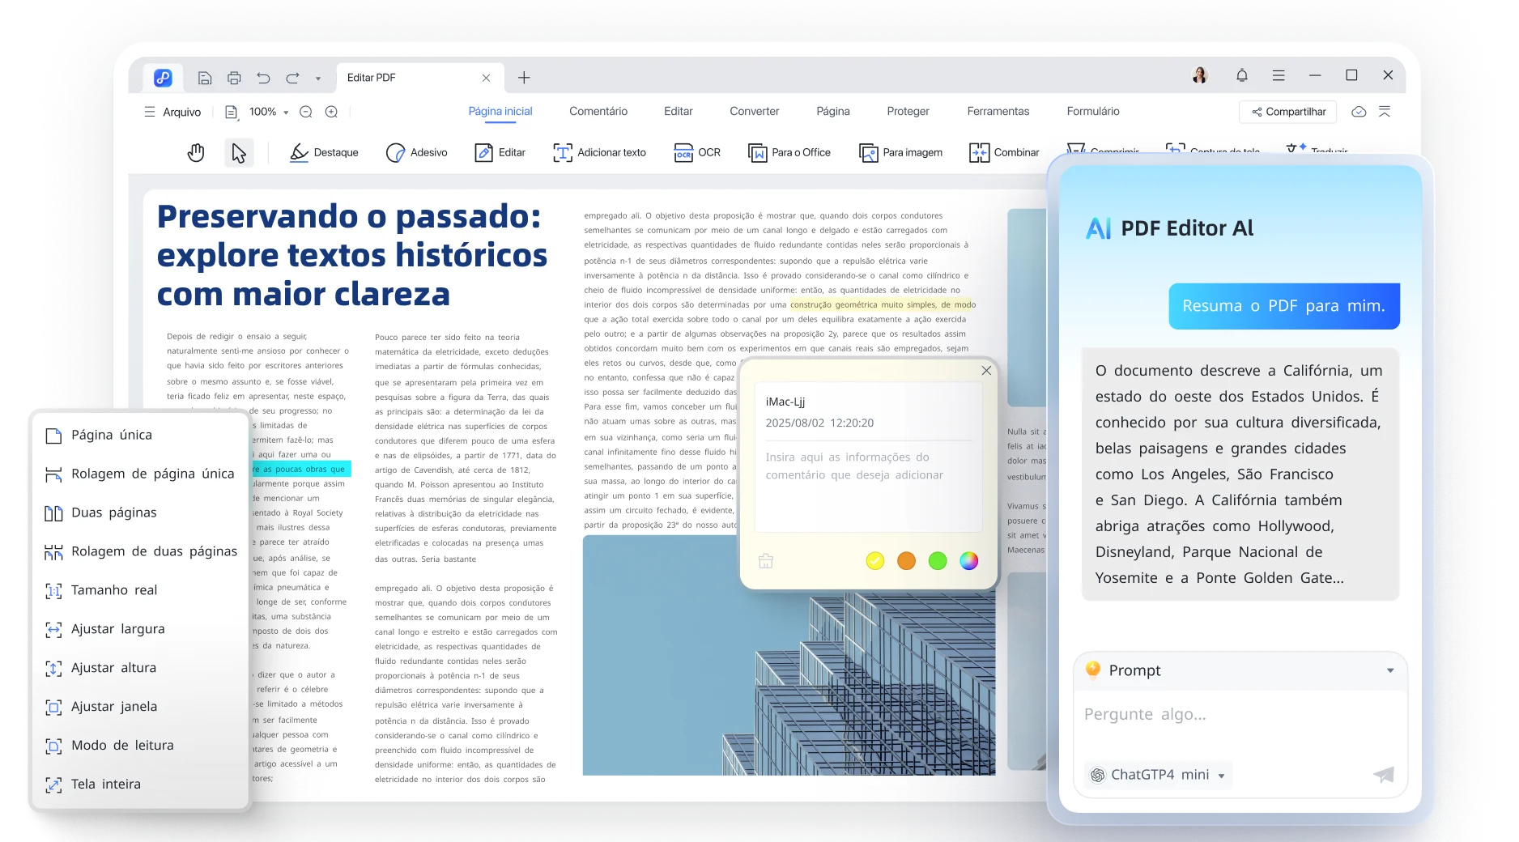
Task: Pick the yellow note color
Action: click(x=875, y=561)
